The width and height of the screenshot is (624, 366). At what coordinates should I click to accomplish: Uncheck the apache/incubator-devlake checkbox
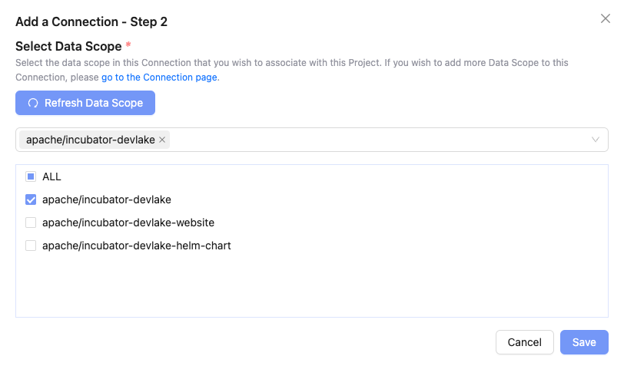click(x=31, y=199)
